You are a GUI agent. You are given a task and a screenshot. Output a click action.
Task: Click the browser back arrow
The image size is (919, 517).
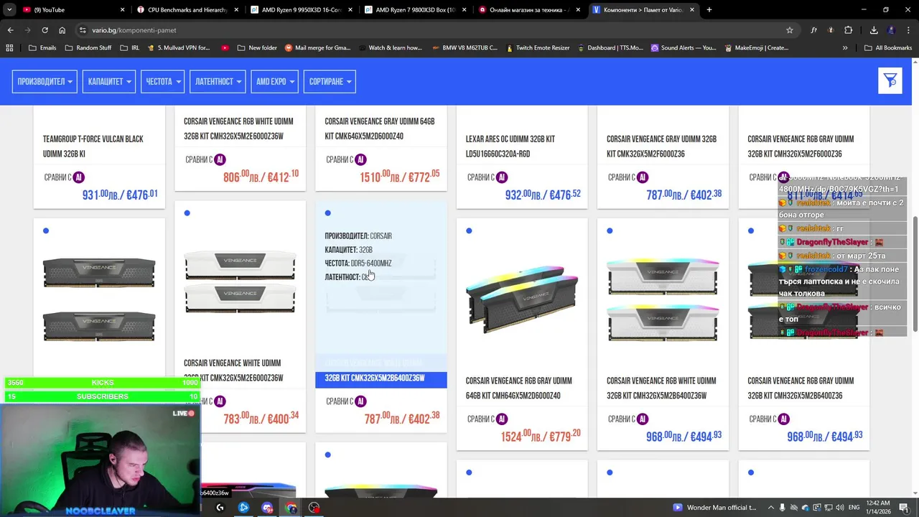pyautogui.click(x=10, y=30)
